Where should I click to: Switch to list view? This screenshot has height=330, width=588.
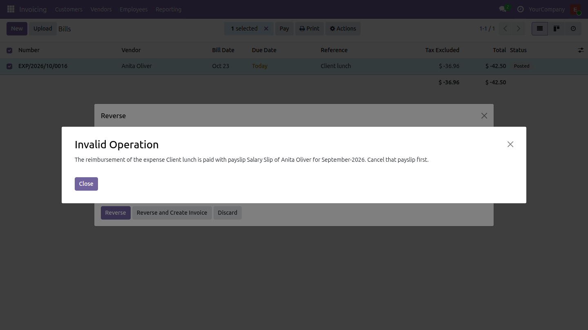[x=540, y=29]
